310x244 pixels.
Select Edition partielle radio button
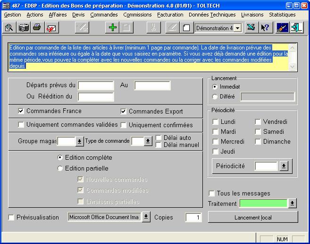tap(60, 168)
